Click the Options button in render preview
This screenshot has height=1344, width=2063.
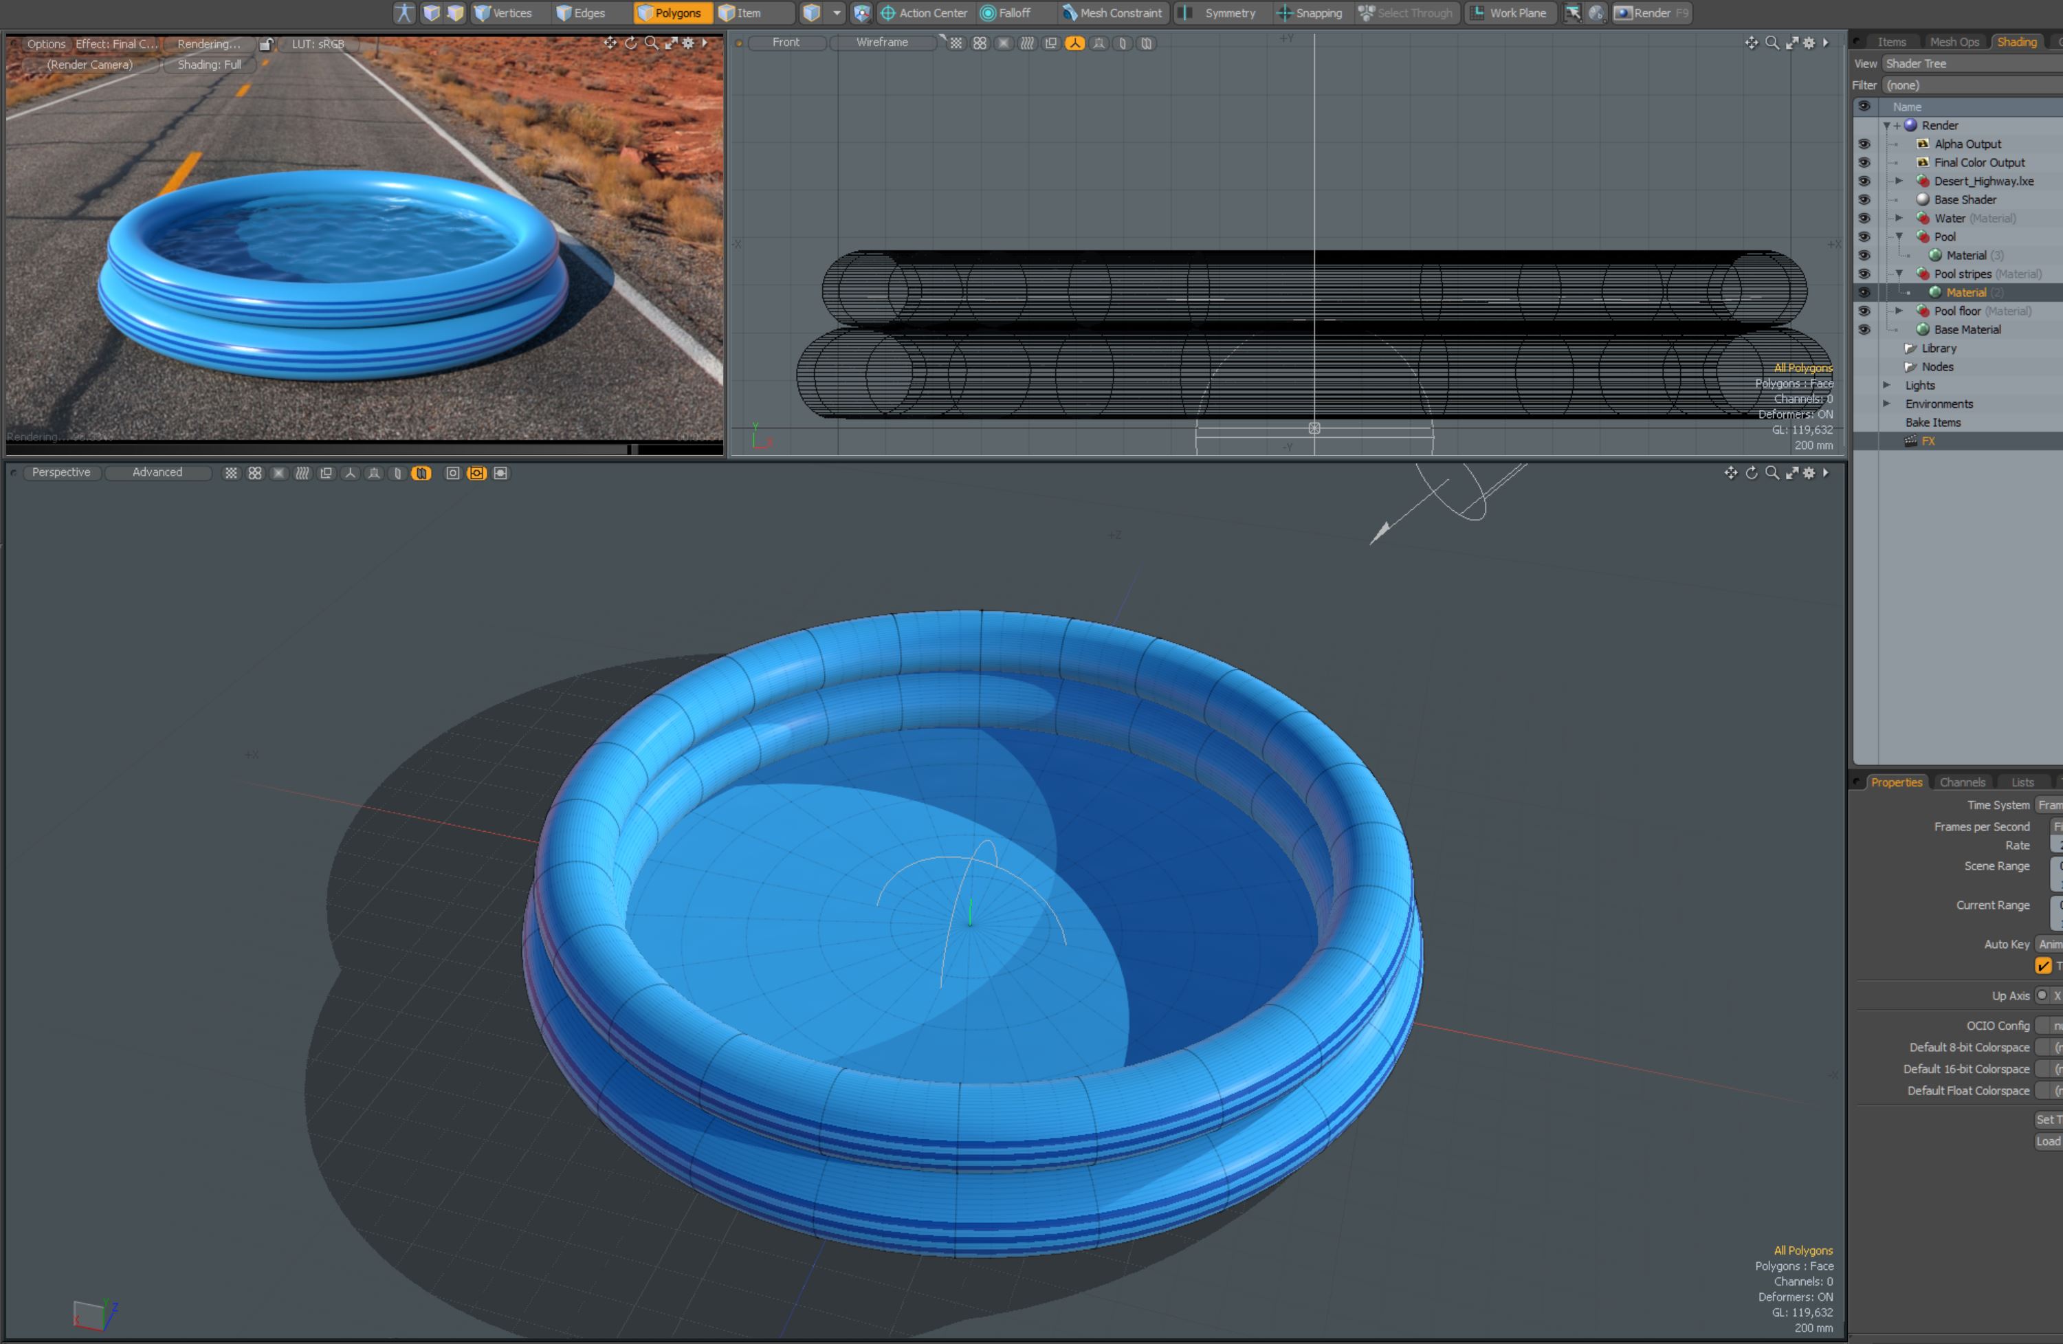coord(46,43)
